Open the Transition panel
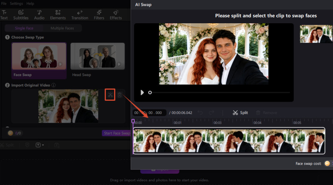 (x=80, y=15)
